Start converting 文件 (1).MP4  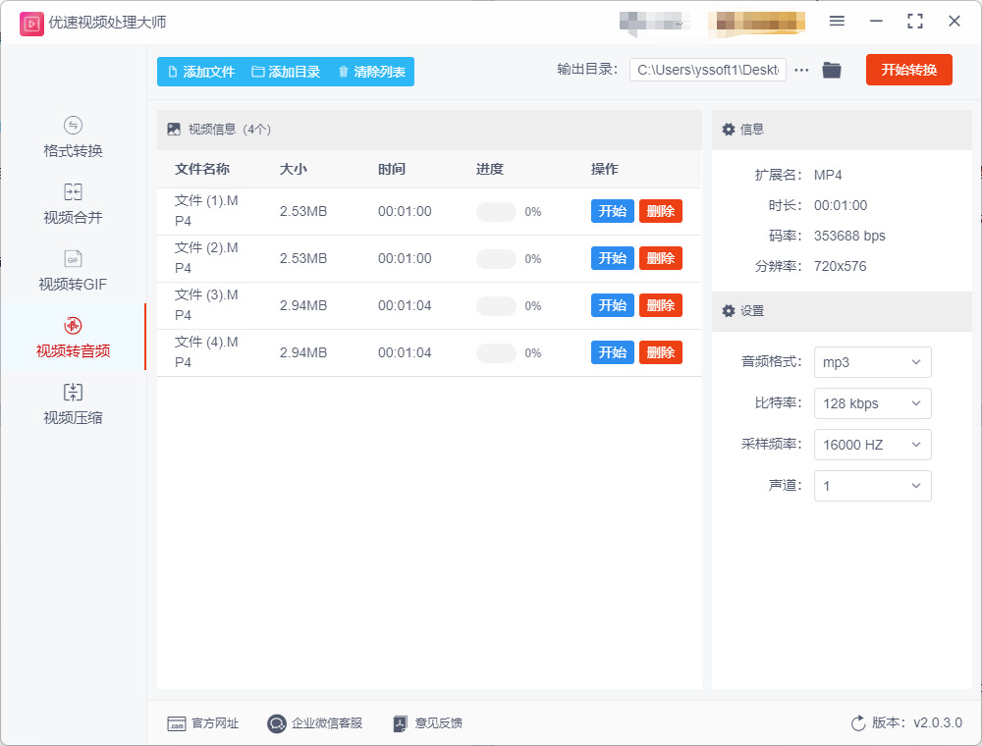pyautogui.click(x=613, y=211)
